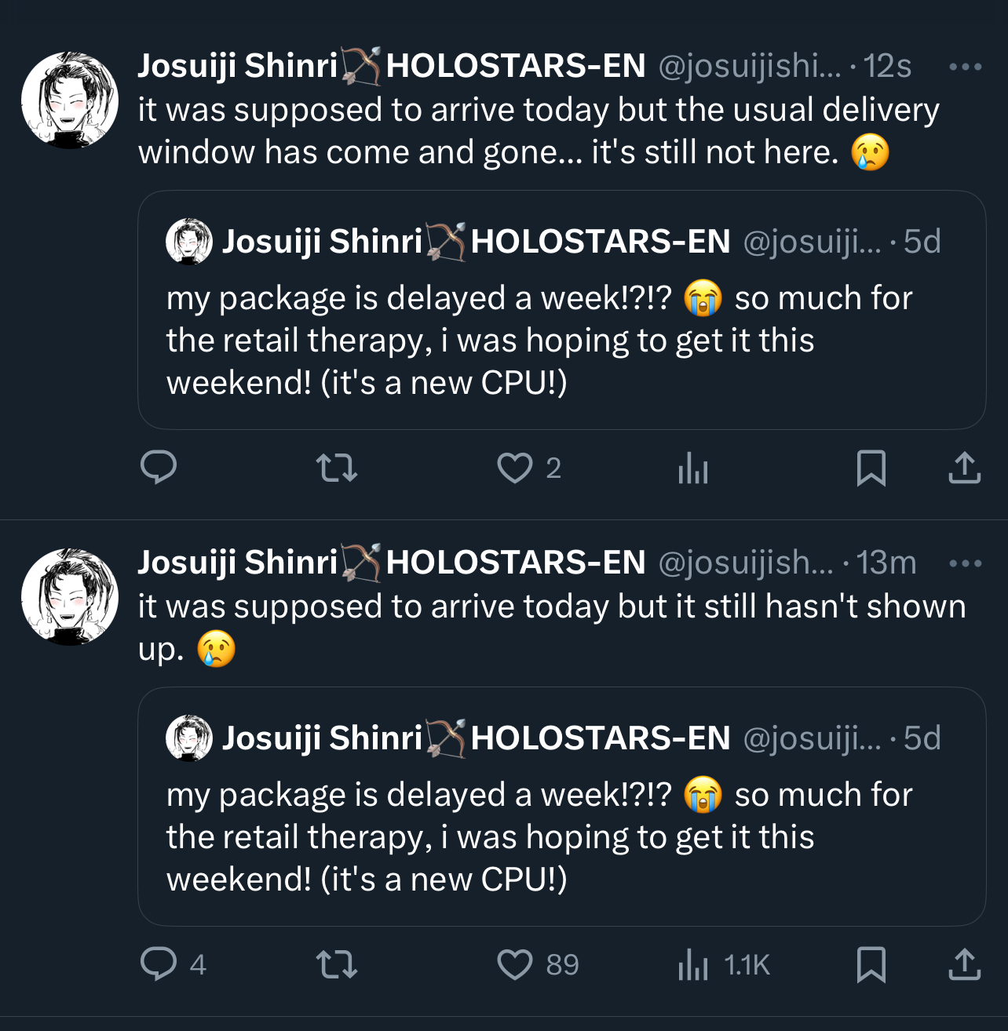The height and width of the screenshot is (1031, 1008).
Task: Open Josuiji Shinri's avatar on the top tweet
Action: pyautogui.click(x=69, y=100)
